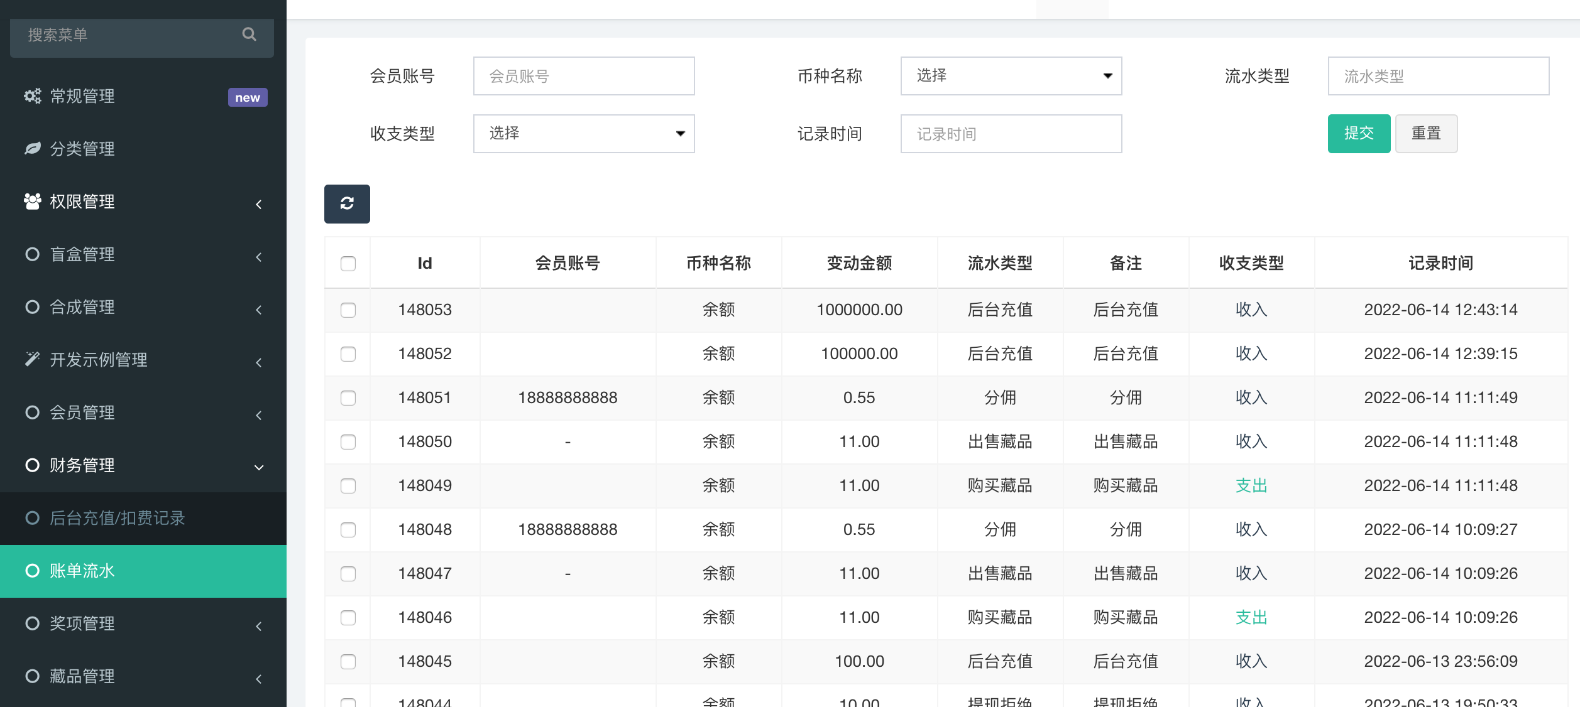Open 后台充值/扣费记录 menu item
The height and width of the screenshot is (707, 1580).
click(117, 518)
